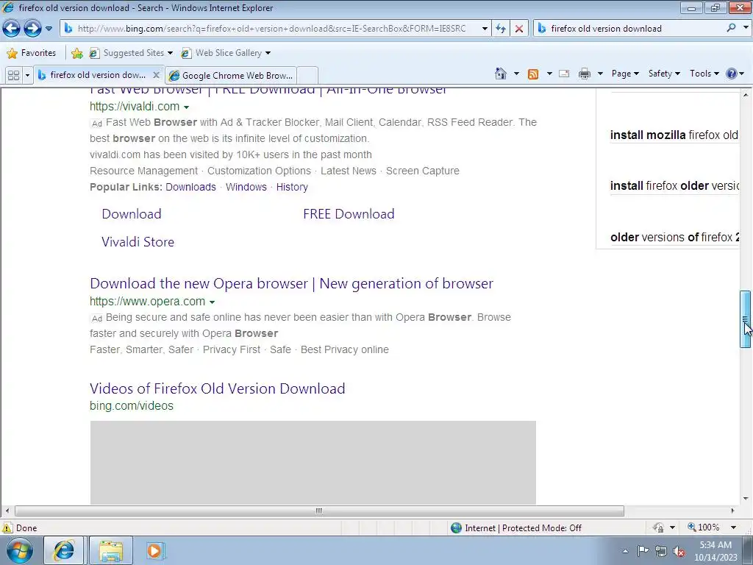753x565 pixels.
Task: Click the zoom level 100% button
Action: 704,527
